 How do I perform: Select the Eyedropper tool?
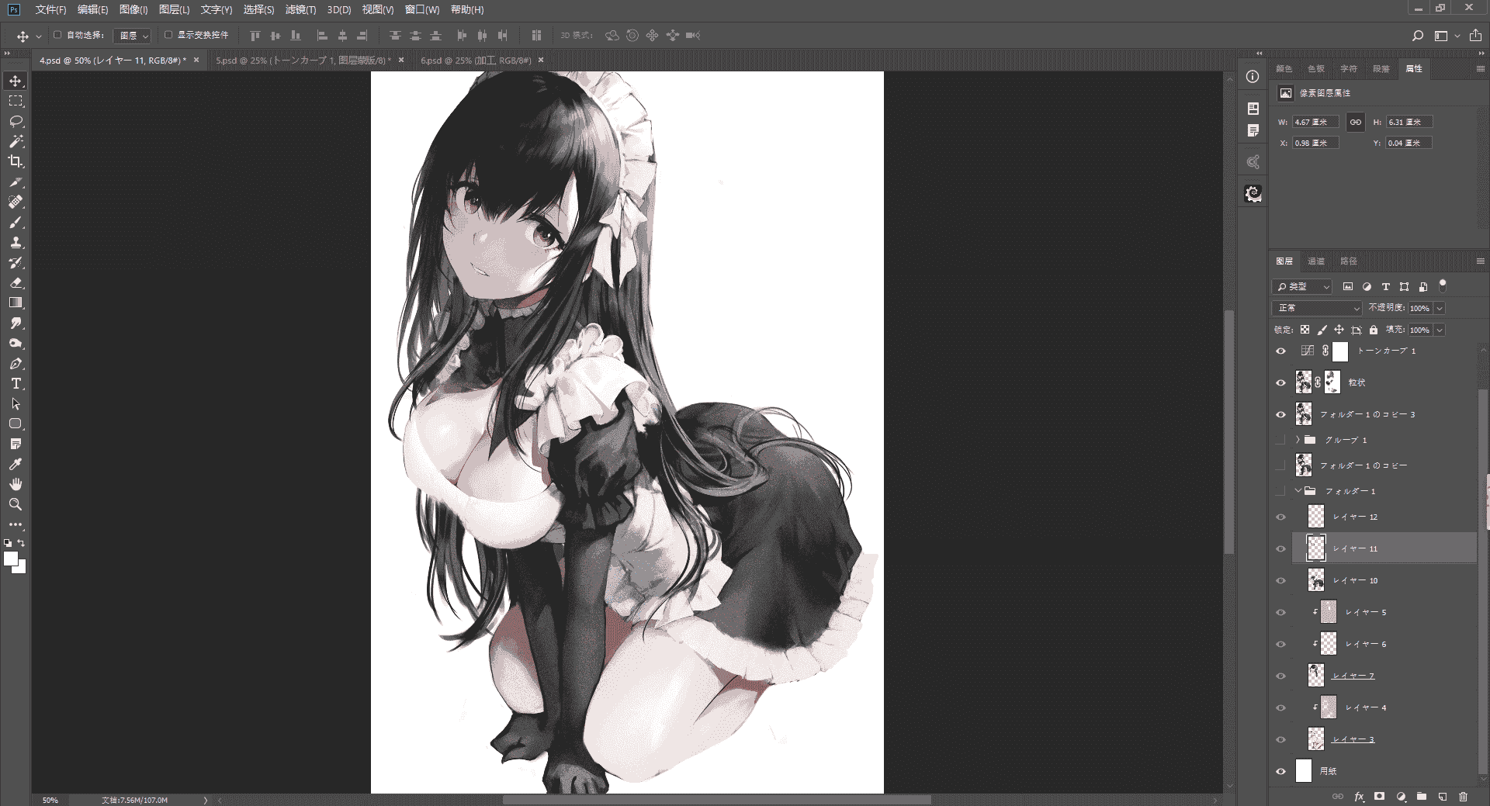tap(16, 464)
